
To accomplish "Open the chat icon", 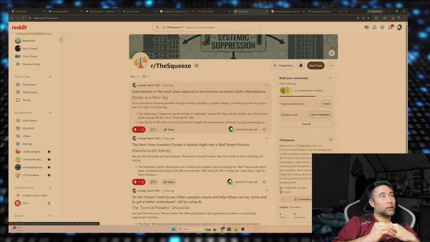I will (374, 27).
